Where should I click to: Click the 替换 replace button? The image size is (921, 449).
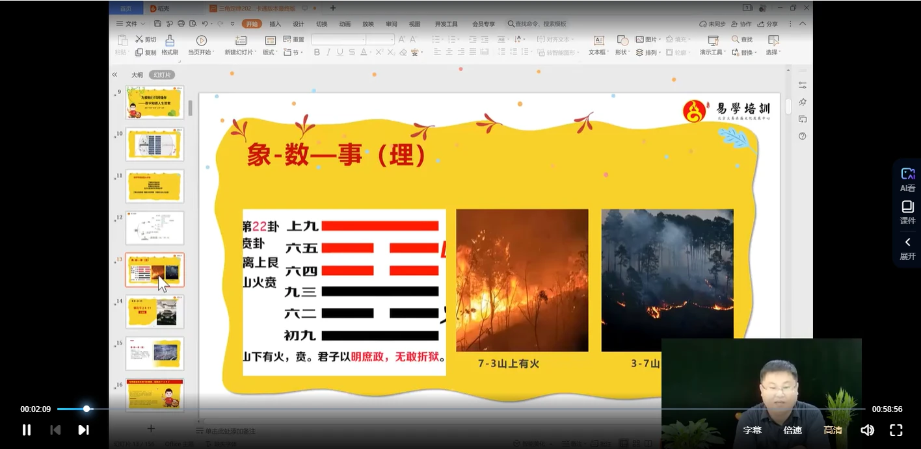[743, 53]
